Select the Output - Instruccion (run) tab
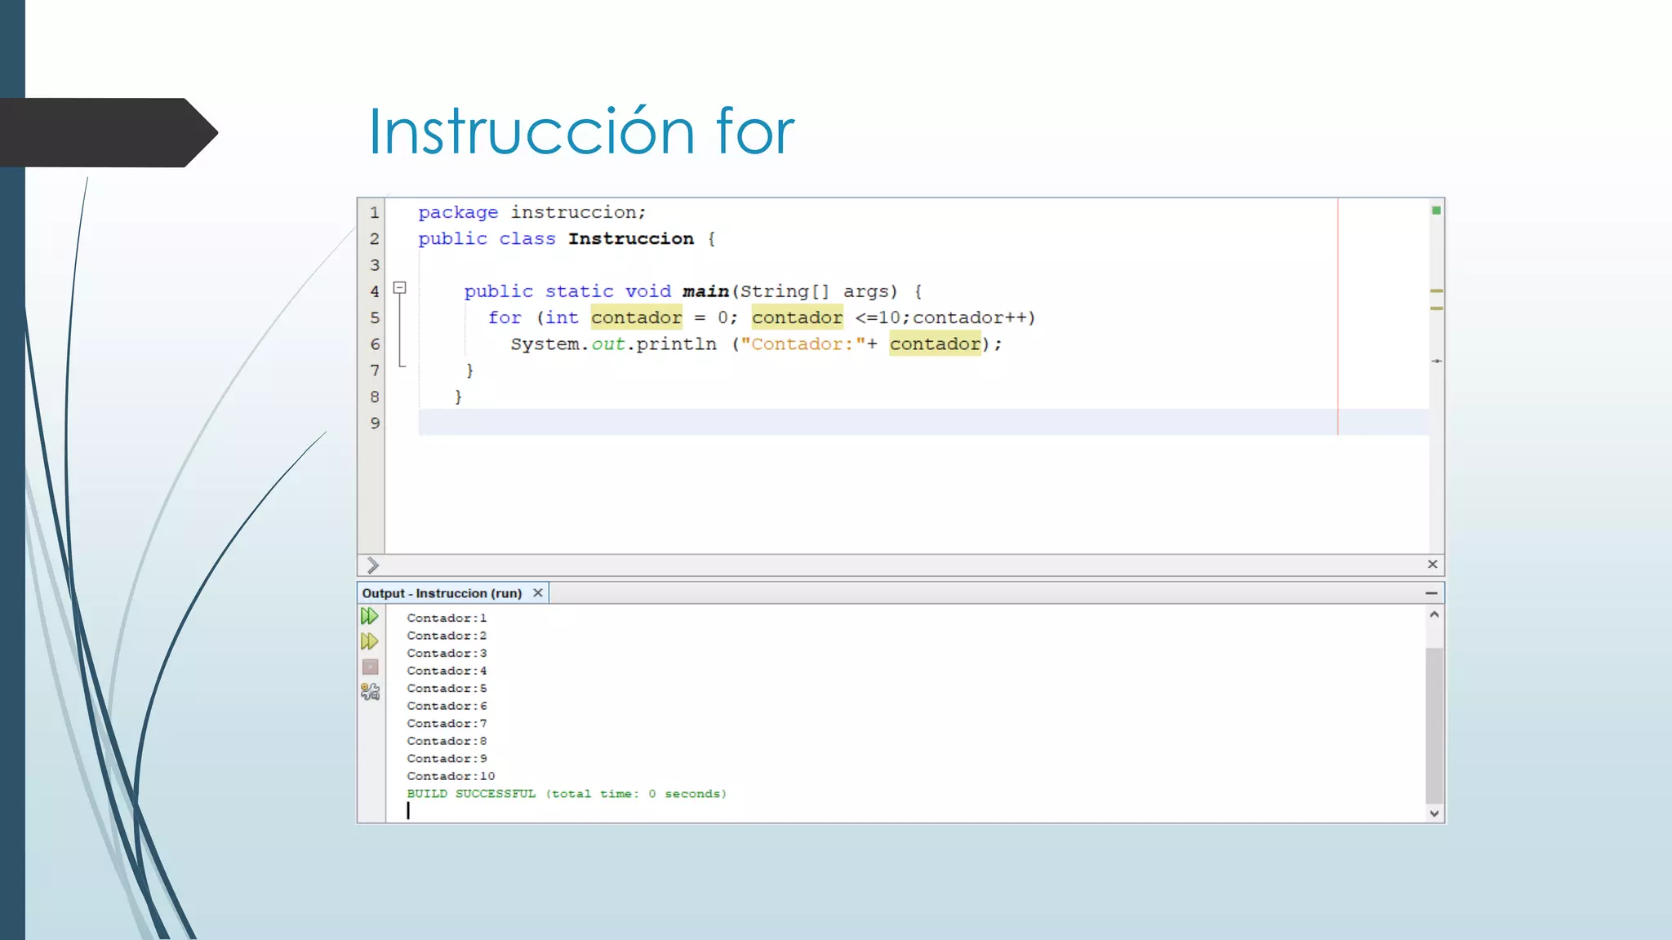Viewport: 1672px width, 940px height. (x=442, y=593)
